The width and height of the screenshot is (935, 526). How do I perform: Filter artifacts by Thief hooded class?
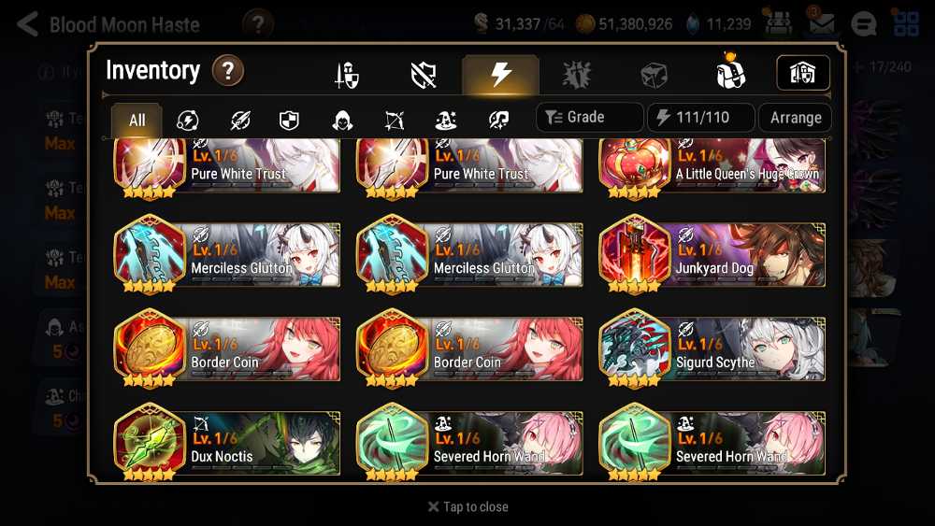tap(342, 121)
